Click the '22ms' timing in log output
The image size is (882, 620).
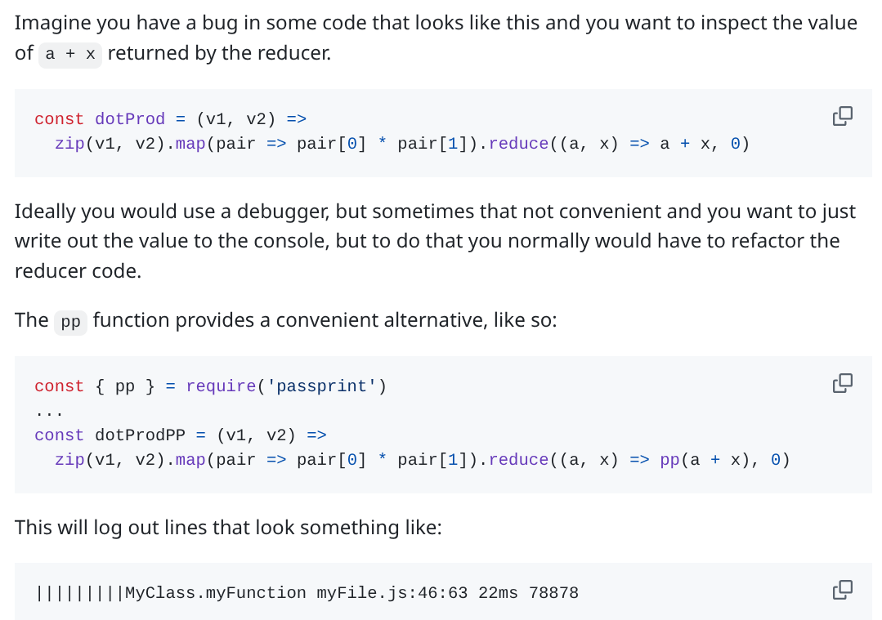point(498,593)
